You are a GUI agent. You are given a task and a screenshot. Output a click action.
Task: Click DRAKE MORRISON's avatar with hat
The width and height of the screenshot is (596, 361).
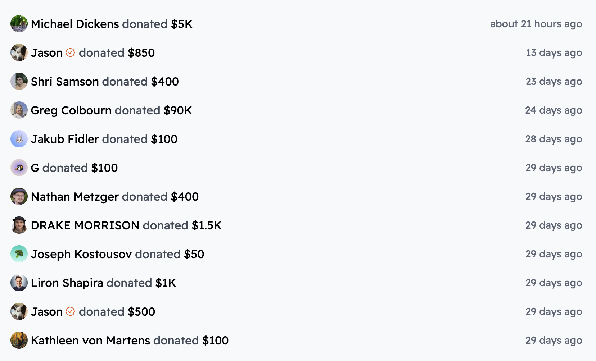[19, 225]
